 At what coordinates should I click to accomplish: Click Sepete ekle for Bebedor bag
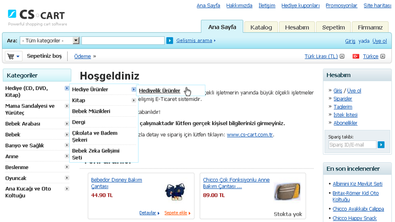(176, 213)
